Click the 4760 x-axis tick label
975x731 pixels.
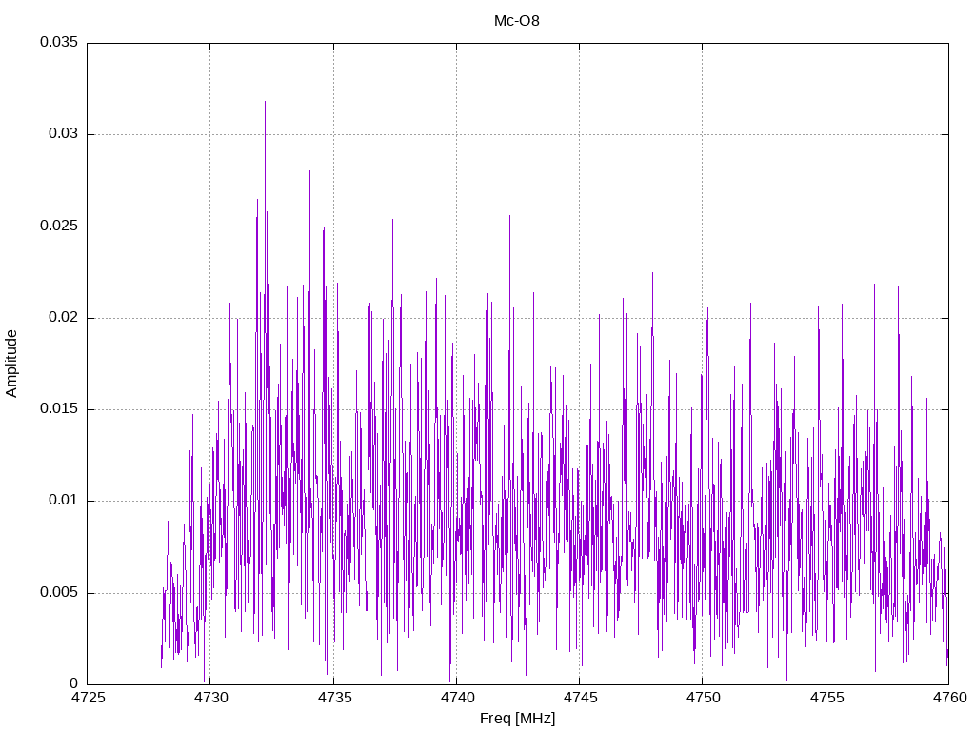pyautogui.click(x=950, y=698)
